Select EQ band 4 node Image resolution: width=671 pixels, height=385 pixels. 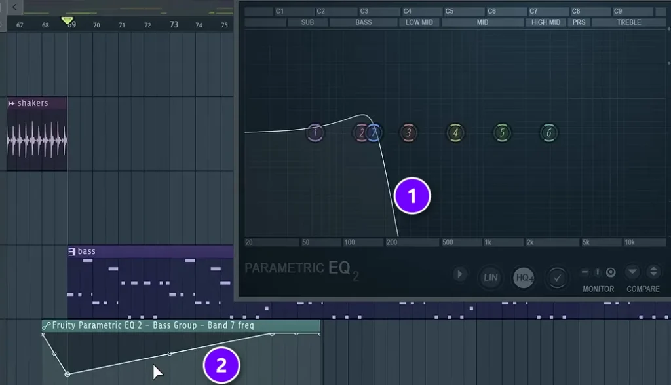(x=455, y=133)
